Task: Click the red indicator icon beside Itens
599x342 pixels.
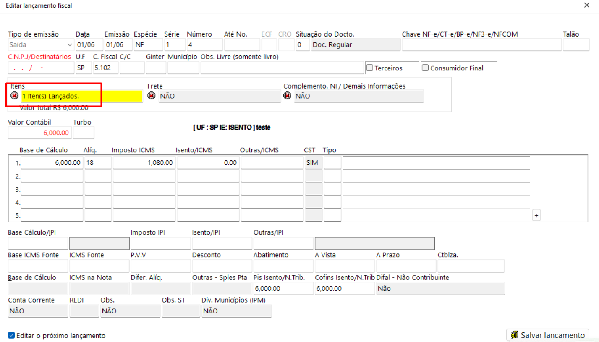Action: click(15, 96)
